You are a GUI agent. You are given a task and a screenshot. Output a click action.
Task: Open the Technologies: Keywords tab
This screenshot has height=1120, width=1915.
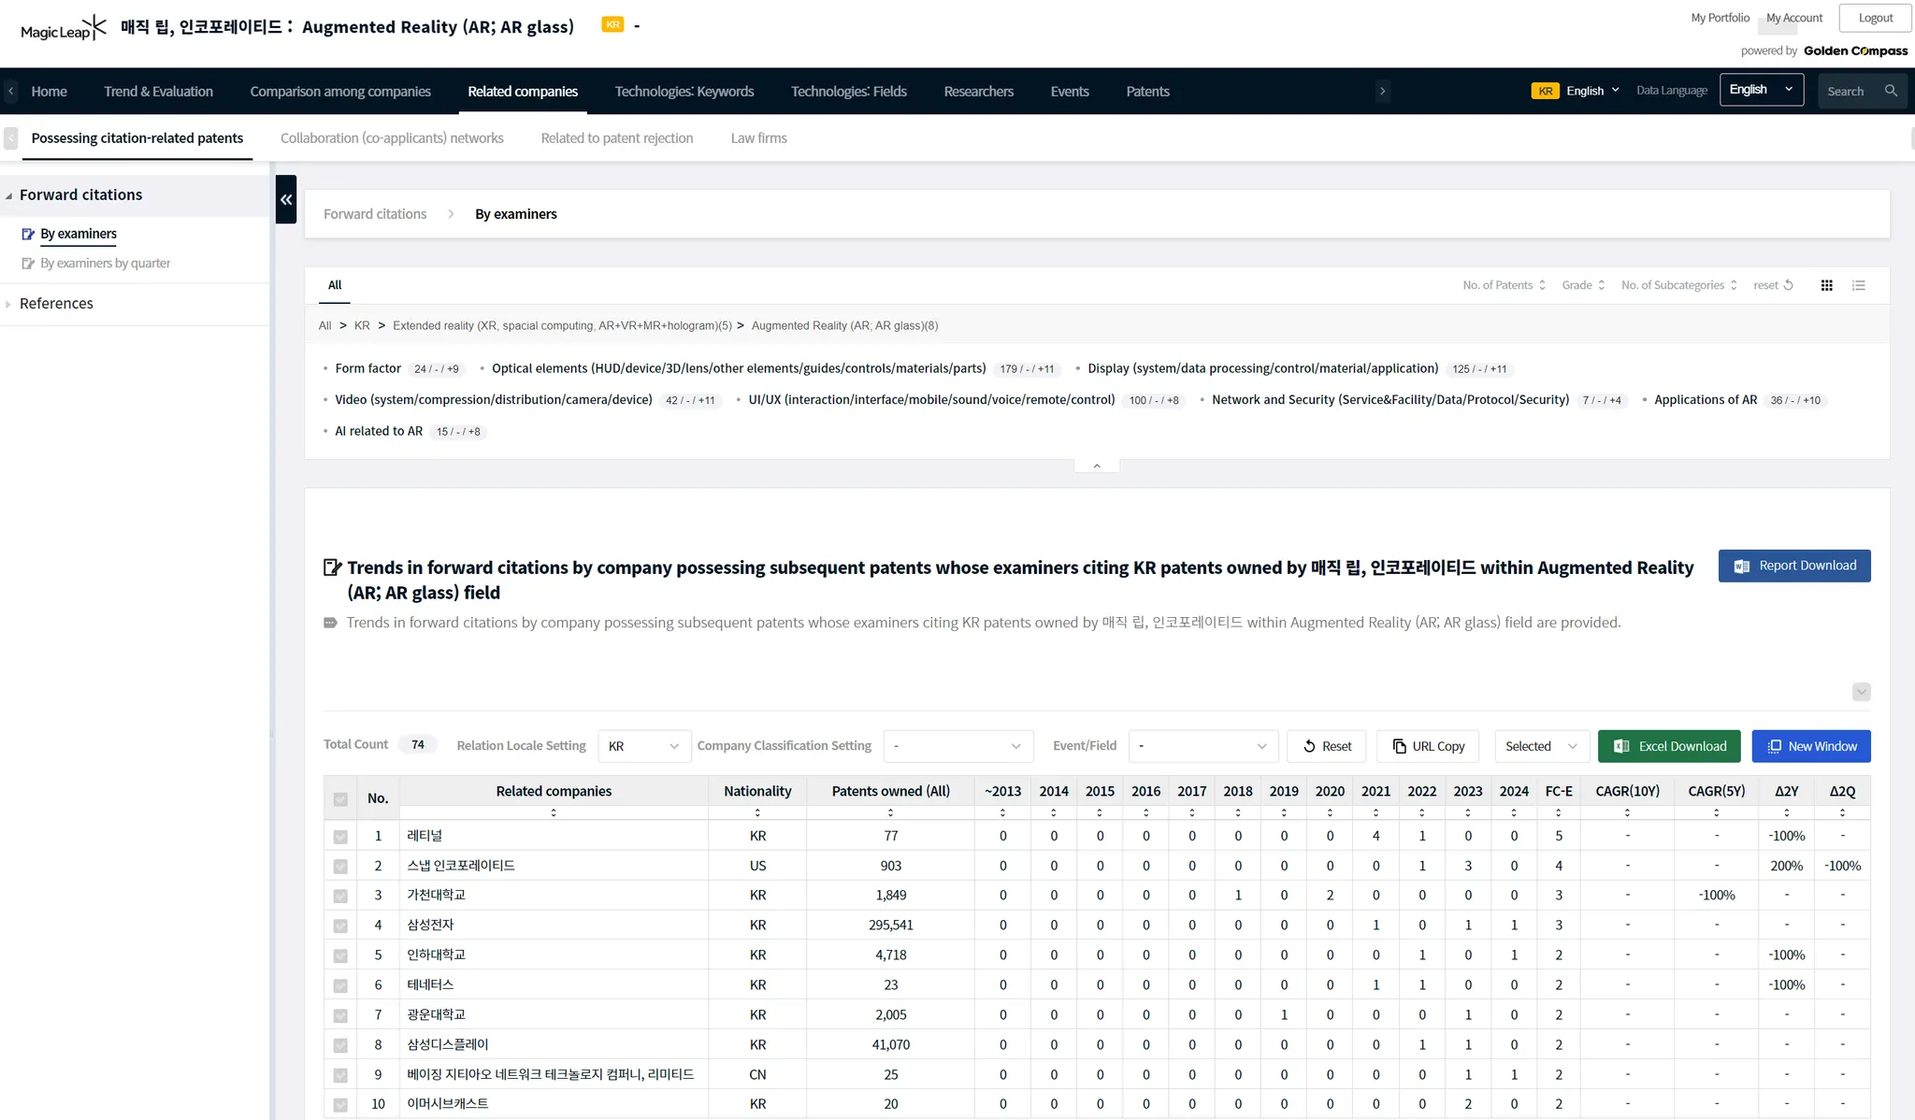tap(684, 91)
